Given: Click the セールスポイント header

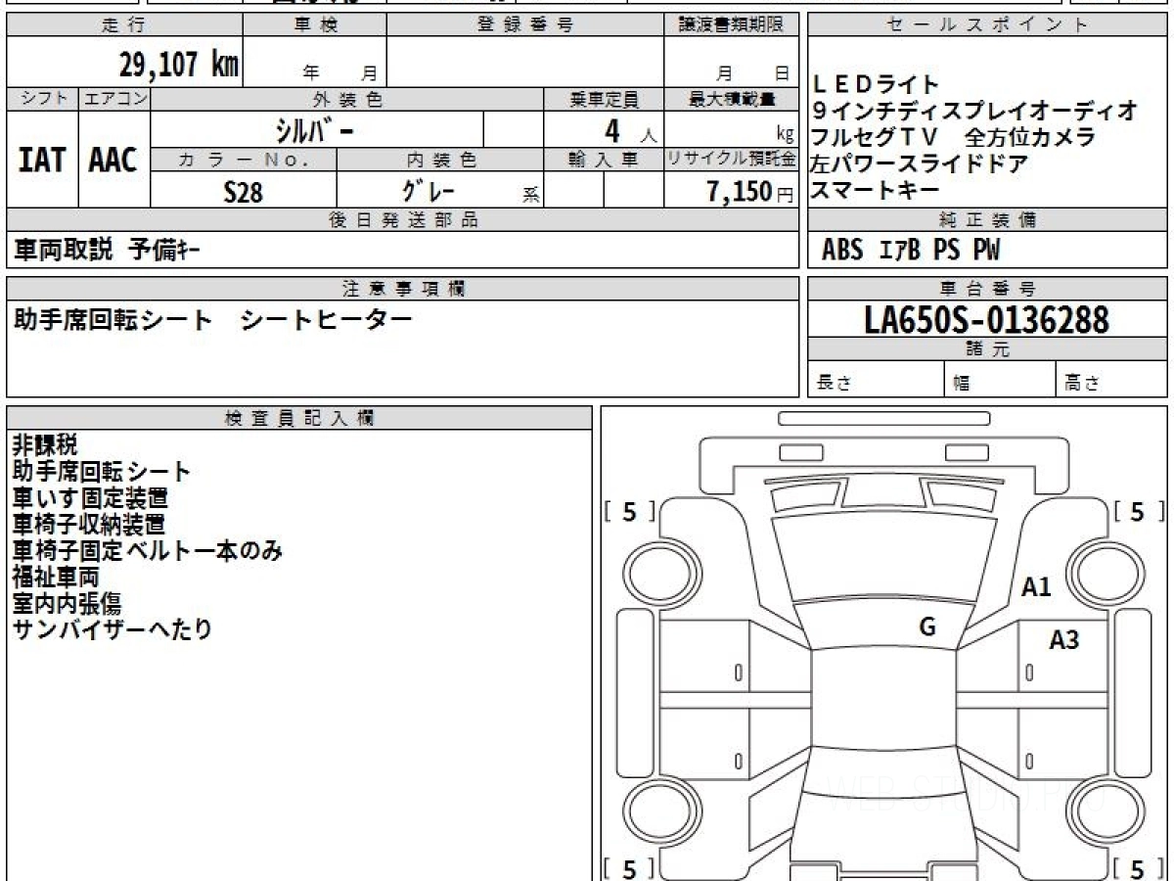Looking at the screenshot, I should pos(987,25).
